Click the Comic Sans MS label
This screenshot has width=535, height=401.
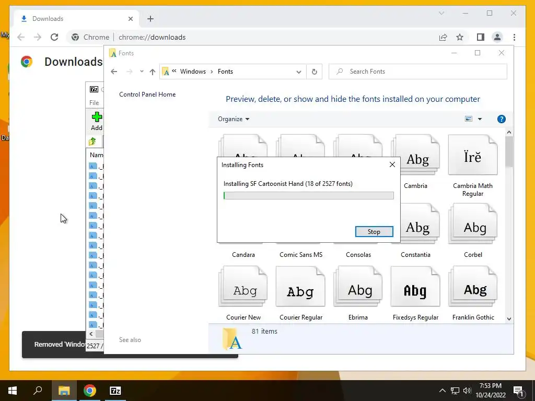(x=300, y=255)
